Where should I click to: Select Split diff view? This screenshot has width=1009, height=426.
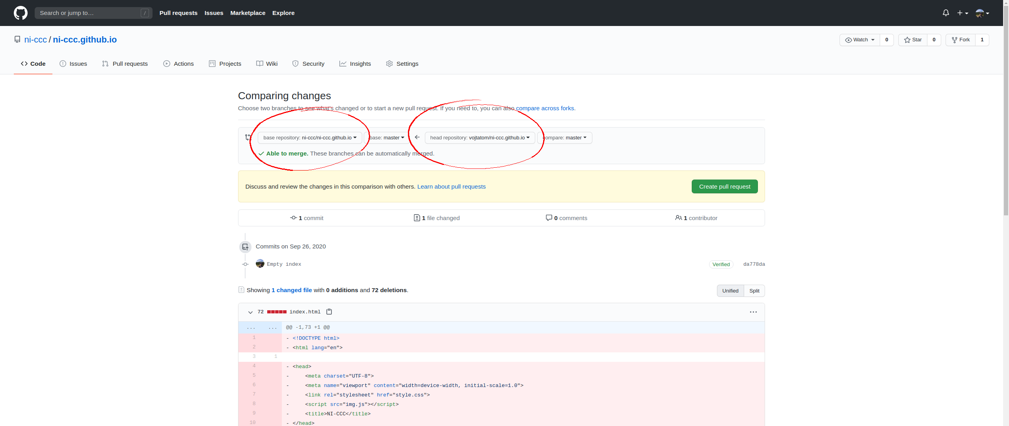(754, 291)
